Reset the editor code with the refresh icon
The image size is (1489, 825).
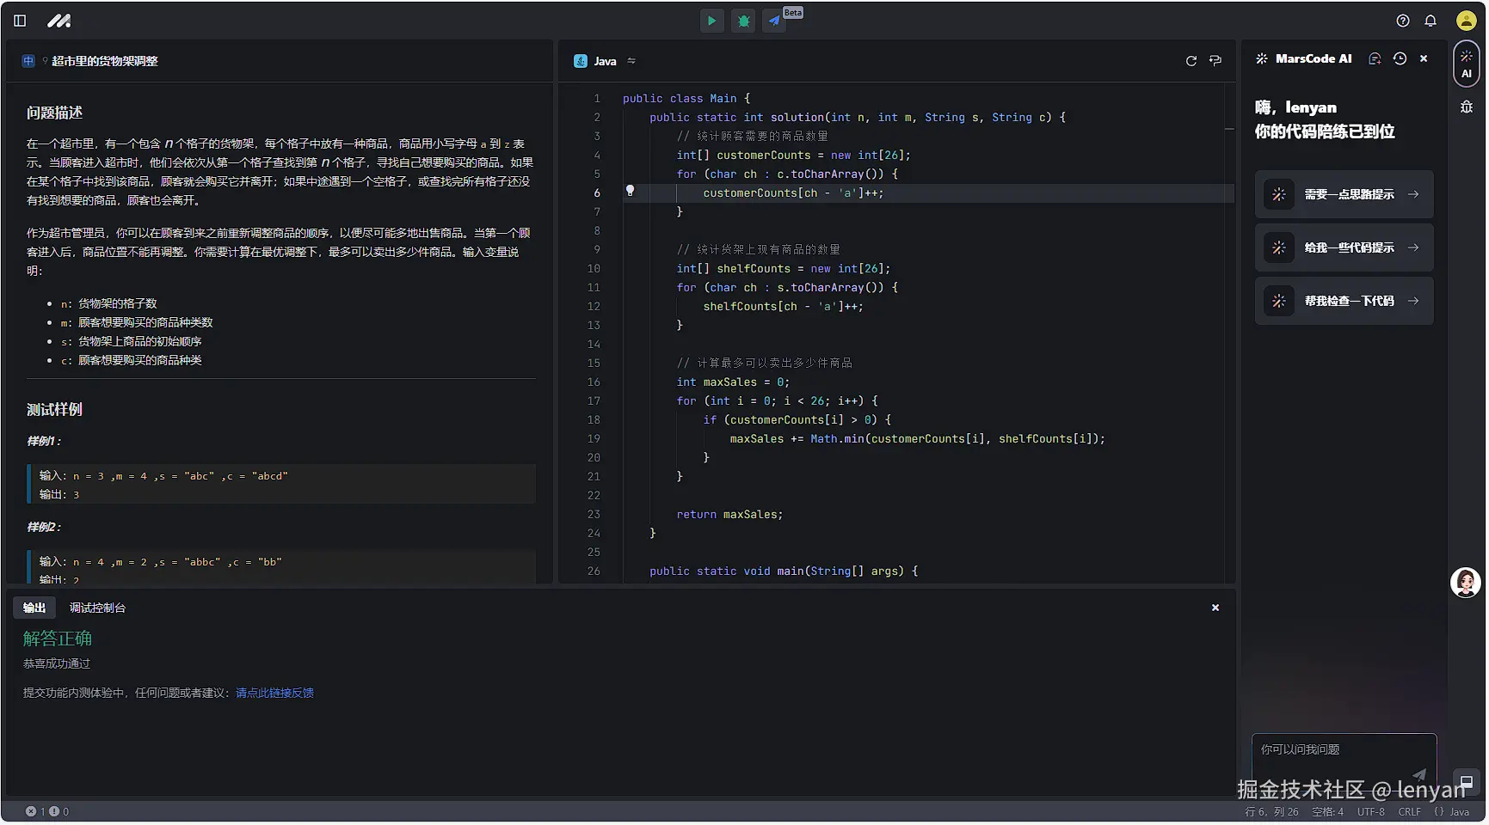pos(1191,61)
